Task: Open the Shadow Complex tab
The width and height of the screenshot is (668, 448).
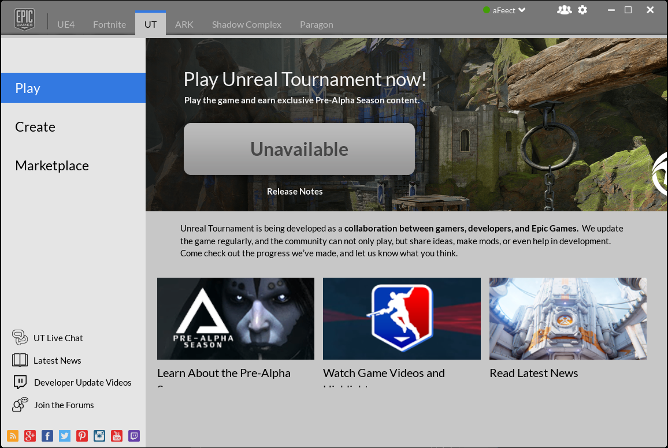Action: (247, 25)
